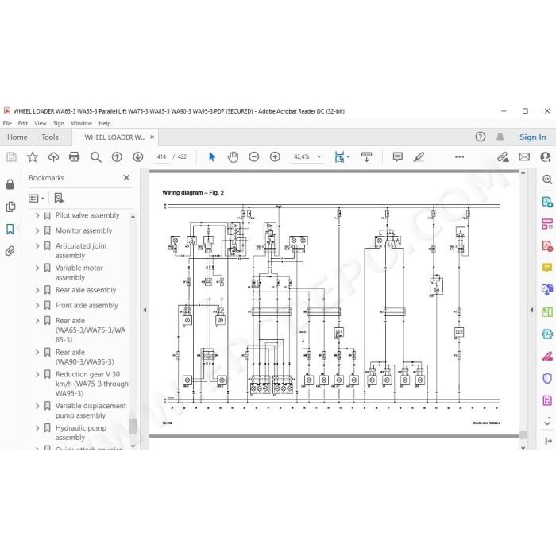
Task: Expand Articulated joint assembly bookmark
Action: [x=37, y=245]
